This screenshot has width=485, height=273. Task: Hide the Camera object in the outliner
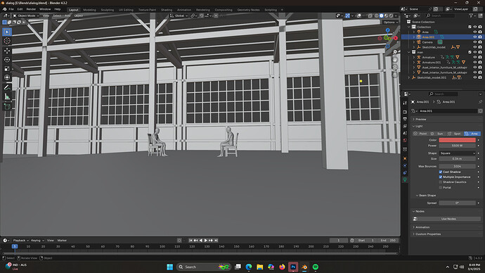(474, 42)
